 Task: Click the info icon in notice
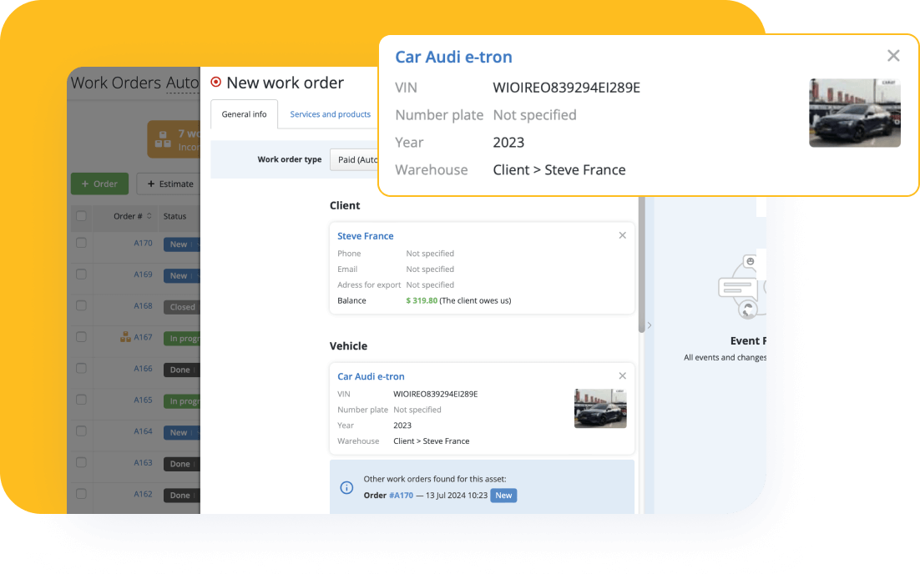click(346, 487)
